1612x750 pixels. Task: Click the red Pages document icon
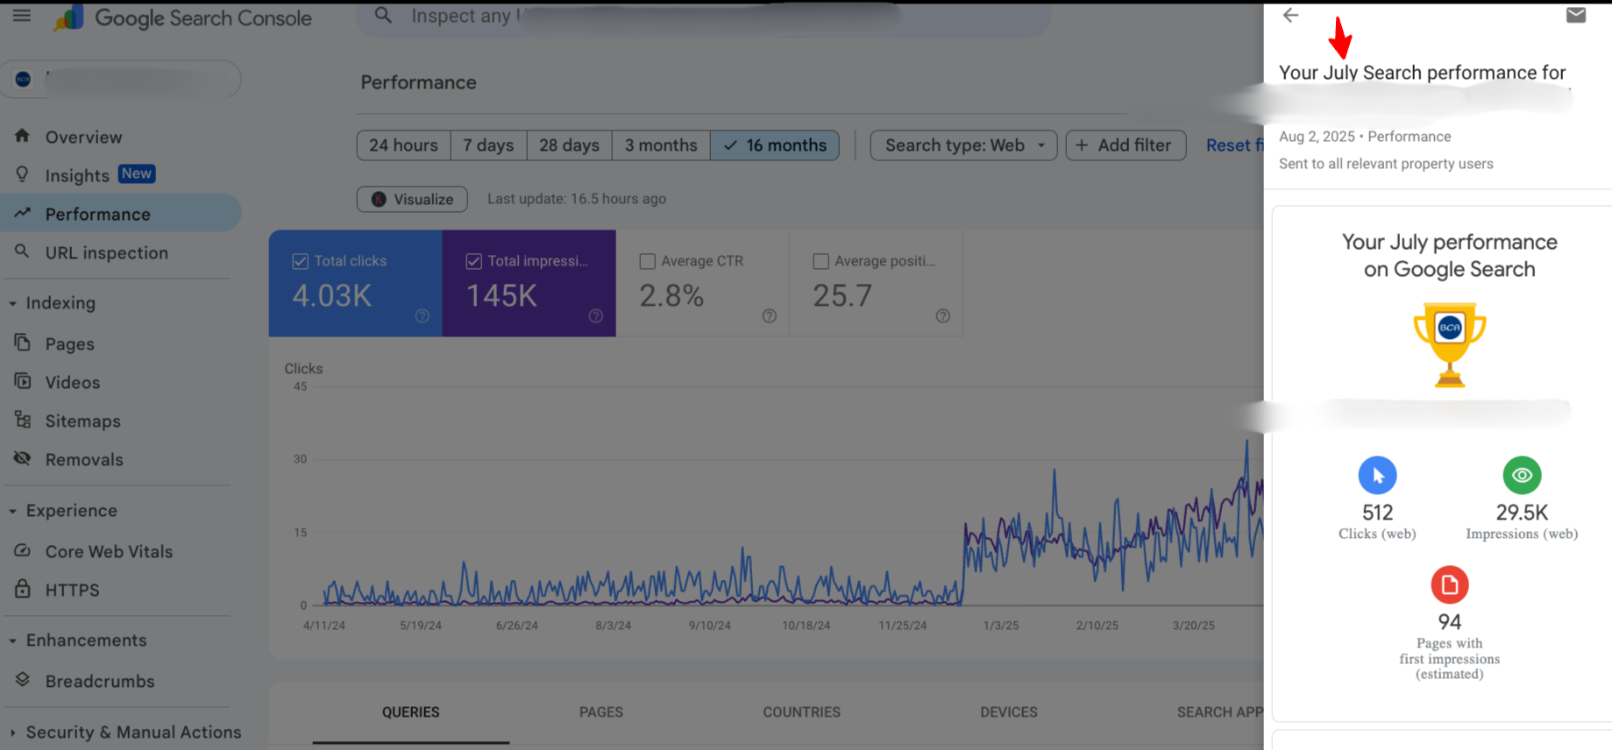coord(1449,584)
